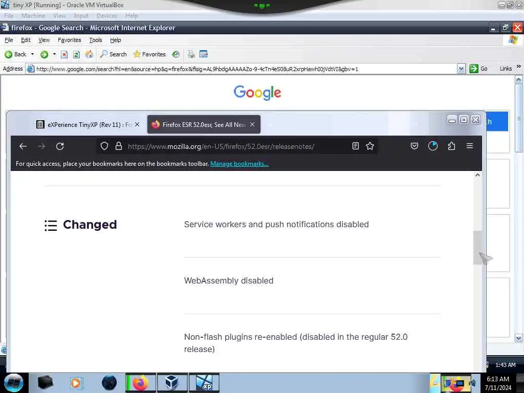This screenshot has width=524, height=393.
Task: Click 'Service workers and push notifications disabled' text
Action: tap(276, 224)
